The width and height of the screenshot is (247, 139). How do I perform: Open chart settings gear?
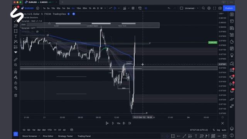(209, 8)
